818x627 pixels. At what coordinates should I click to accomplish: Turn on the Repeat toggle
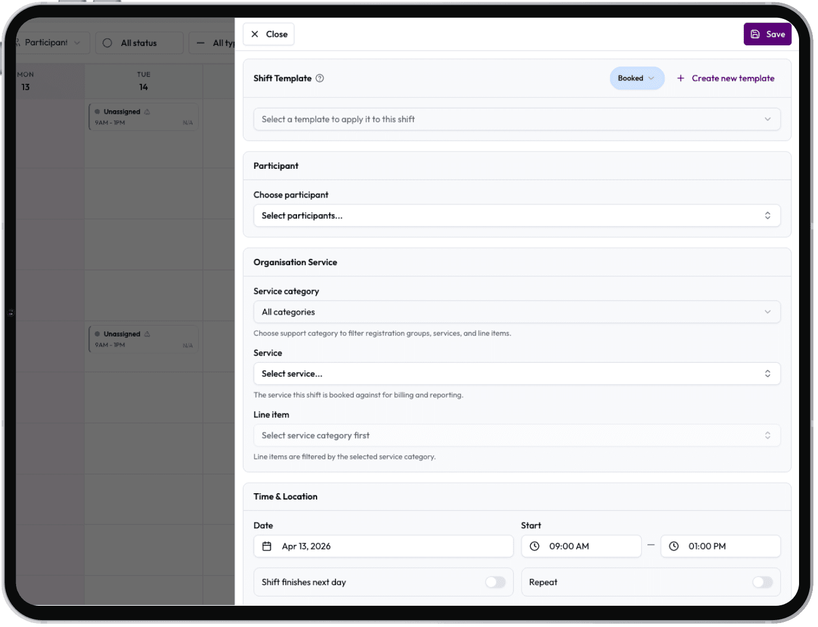[x=762, y=582]
